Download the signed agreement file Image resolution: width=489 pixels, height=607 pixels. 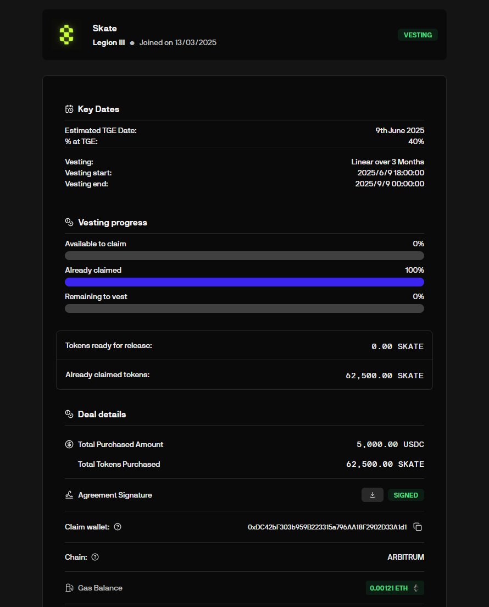[x=373, y=495]
